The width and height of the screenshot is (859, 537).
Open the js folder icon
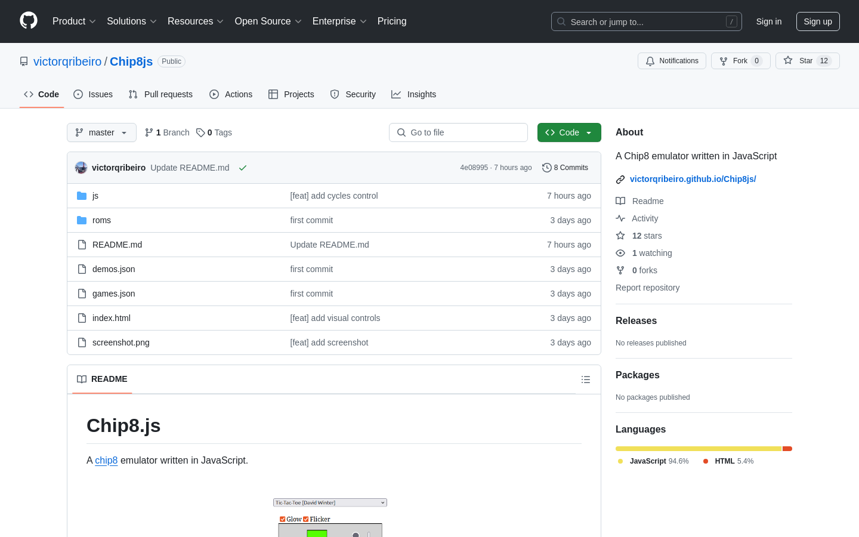(x=82, y=196)
